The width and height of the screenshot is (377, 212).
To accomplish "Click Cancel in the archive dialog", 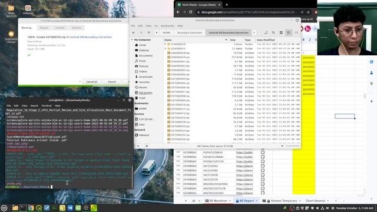I will 112,82.
